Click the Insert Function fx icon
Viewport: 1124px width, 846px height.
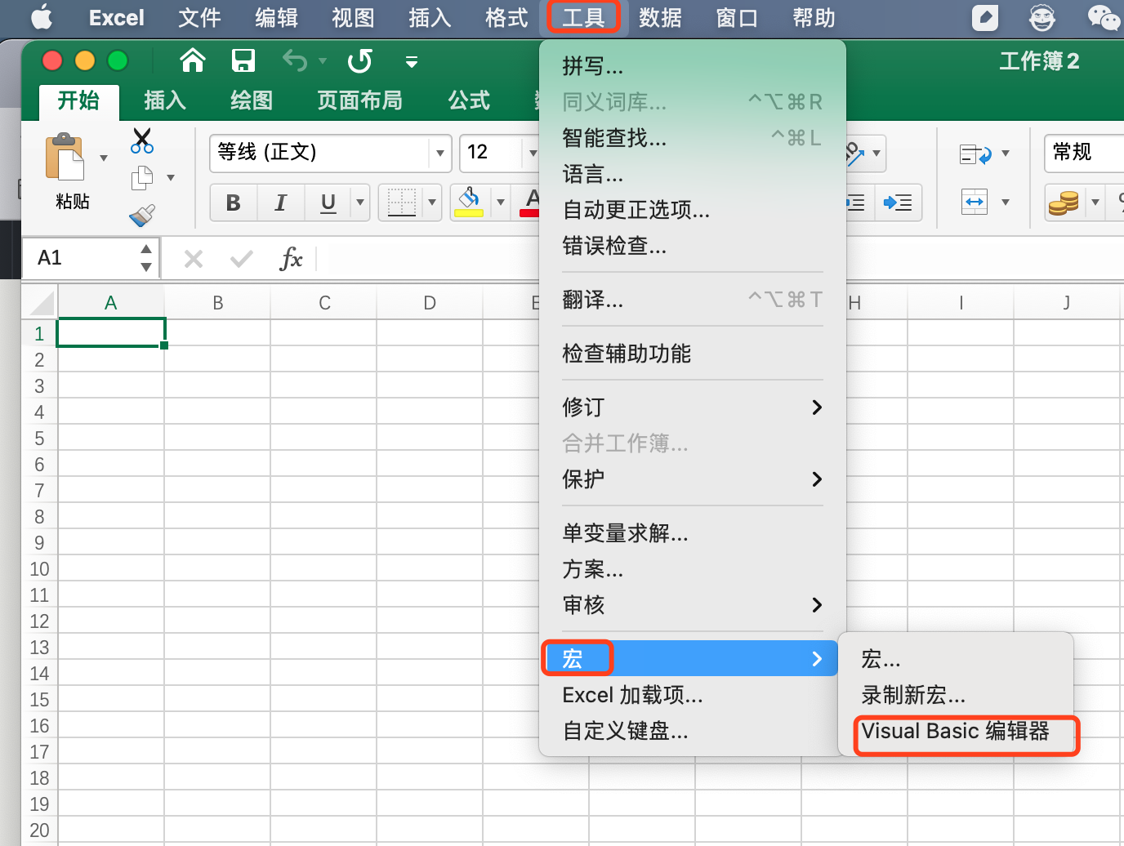tap(291, 259)
